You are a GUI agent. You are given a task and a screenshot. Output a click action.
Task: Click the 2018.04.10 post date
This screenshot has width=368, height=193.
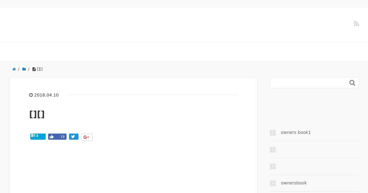[46, 95]
